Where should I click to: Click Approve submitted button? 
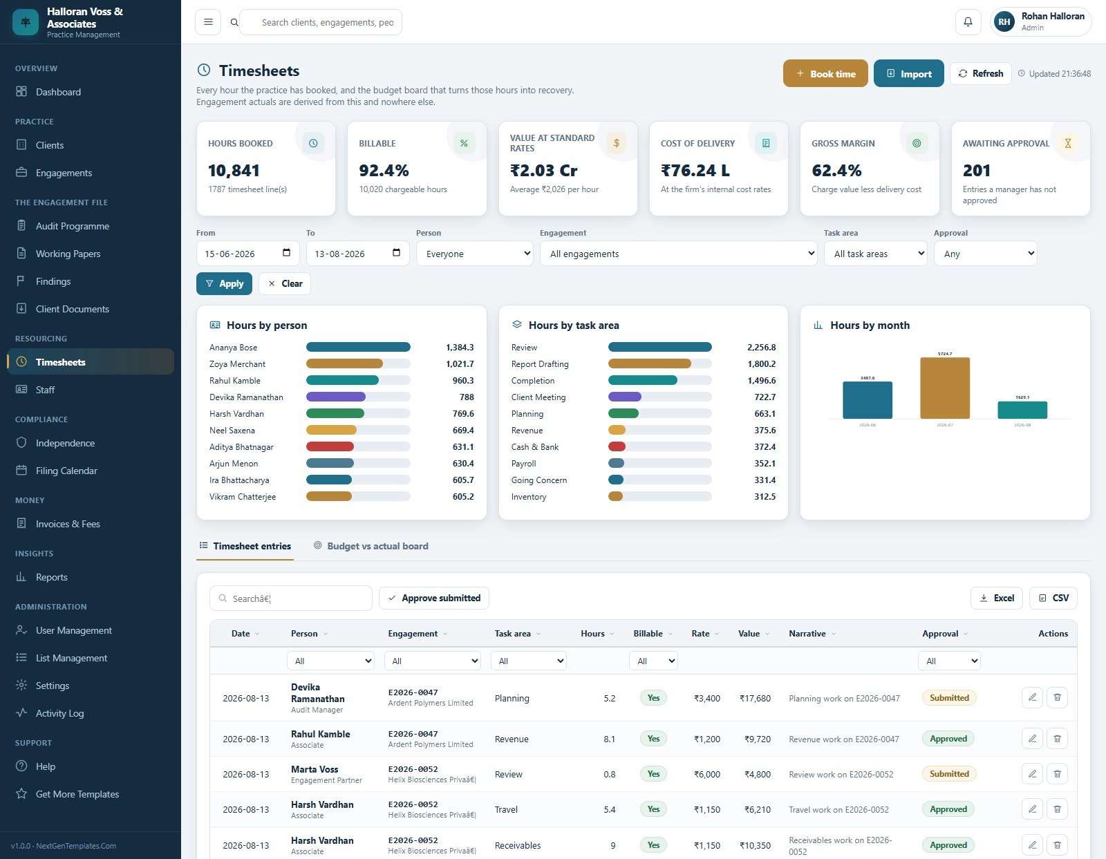tap(434, 598)
